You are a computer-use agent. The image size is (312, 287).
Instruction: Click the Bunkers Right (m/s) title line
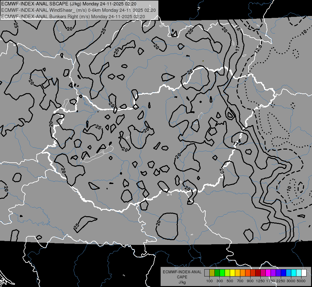point(73,17)
